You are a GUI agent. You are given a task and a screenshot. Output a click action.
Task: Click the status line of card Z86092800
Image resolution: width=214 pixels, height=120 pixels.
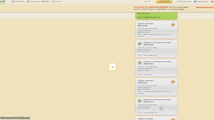tap(147, 55)
